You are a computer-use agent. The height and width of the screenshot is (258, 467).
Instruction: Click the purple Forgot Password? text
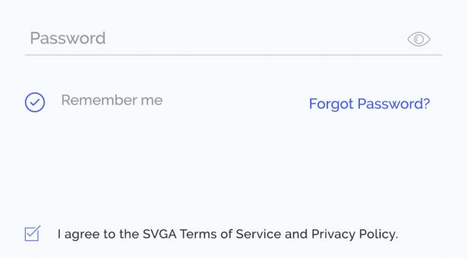(x=369, y=104)
